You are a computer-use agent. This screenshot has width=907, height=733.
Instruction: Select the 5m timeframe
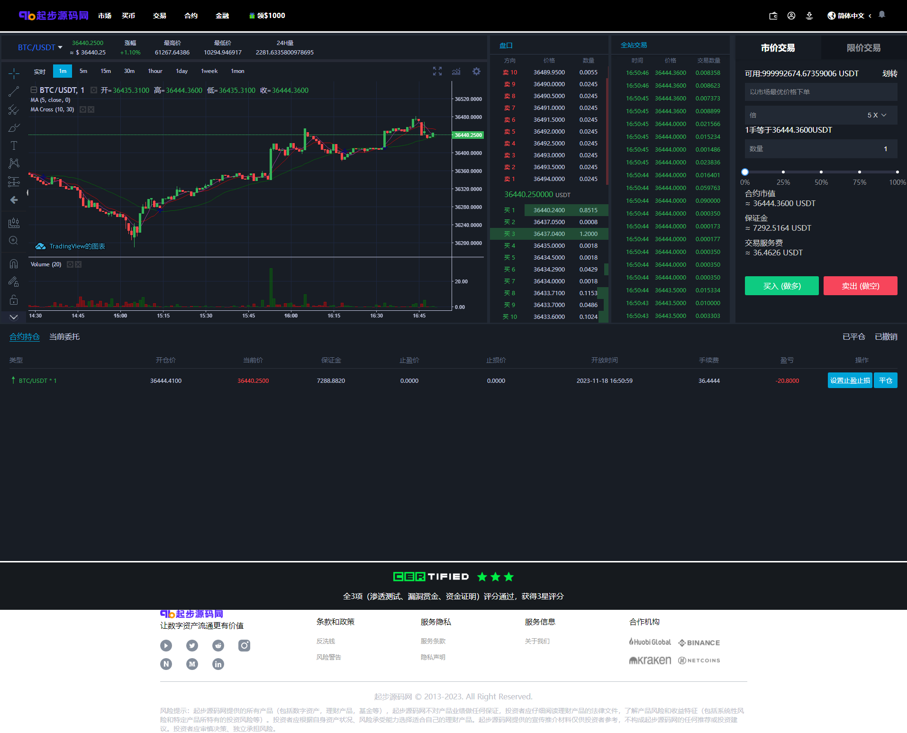[83, 71]
